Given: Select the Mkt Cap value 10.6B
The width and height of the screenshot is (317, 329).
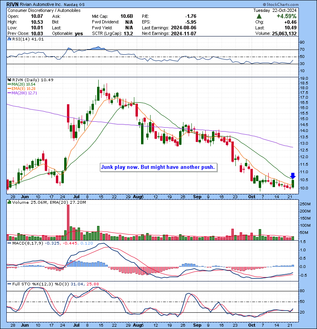Looking at the screenshot, I should click(x=127, y=16).
